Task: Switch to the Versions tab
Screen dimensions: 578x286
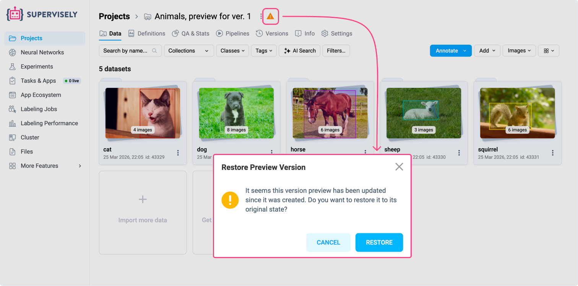Action: coord(272,34)
